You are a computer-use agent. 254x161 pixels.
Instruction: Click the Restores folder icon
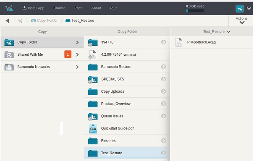93,141
